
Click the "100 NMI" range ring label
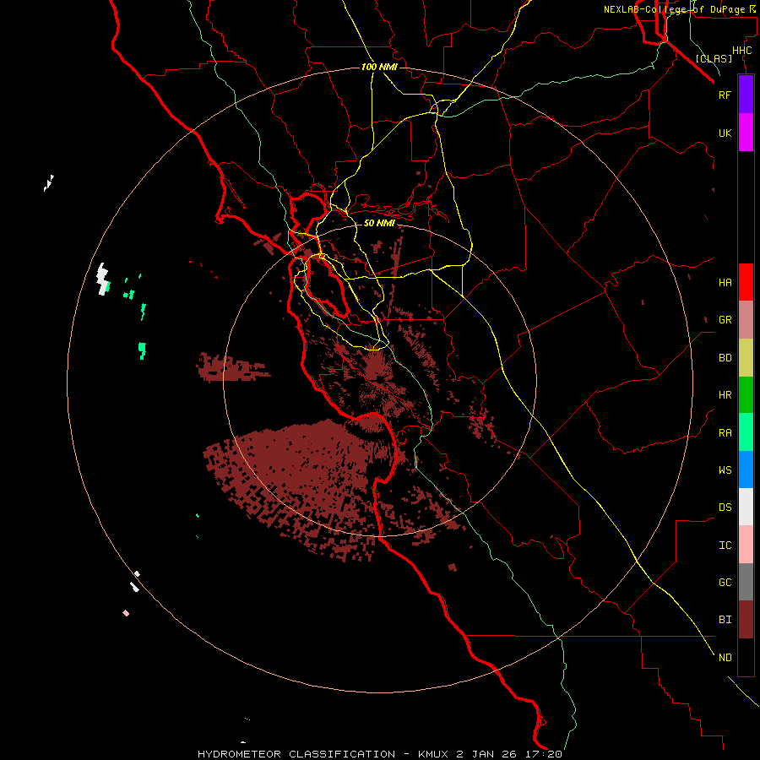pos(379,67)
